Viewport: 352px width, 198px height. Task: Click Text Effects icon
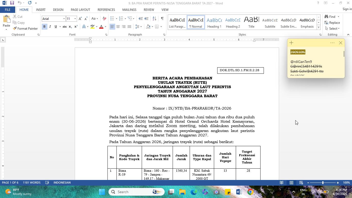click(x=84, y=27)
